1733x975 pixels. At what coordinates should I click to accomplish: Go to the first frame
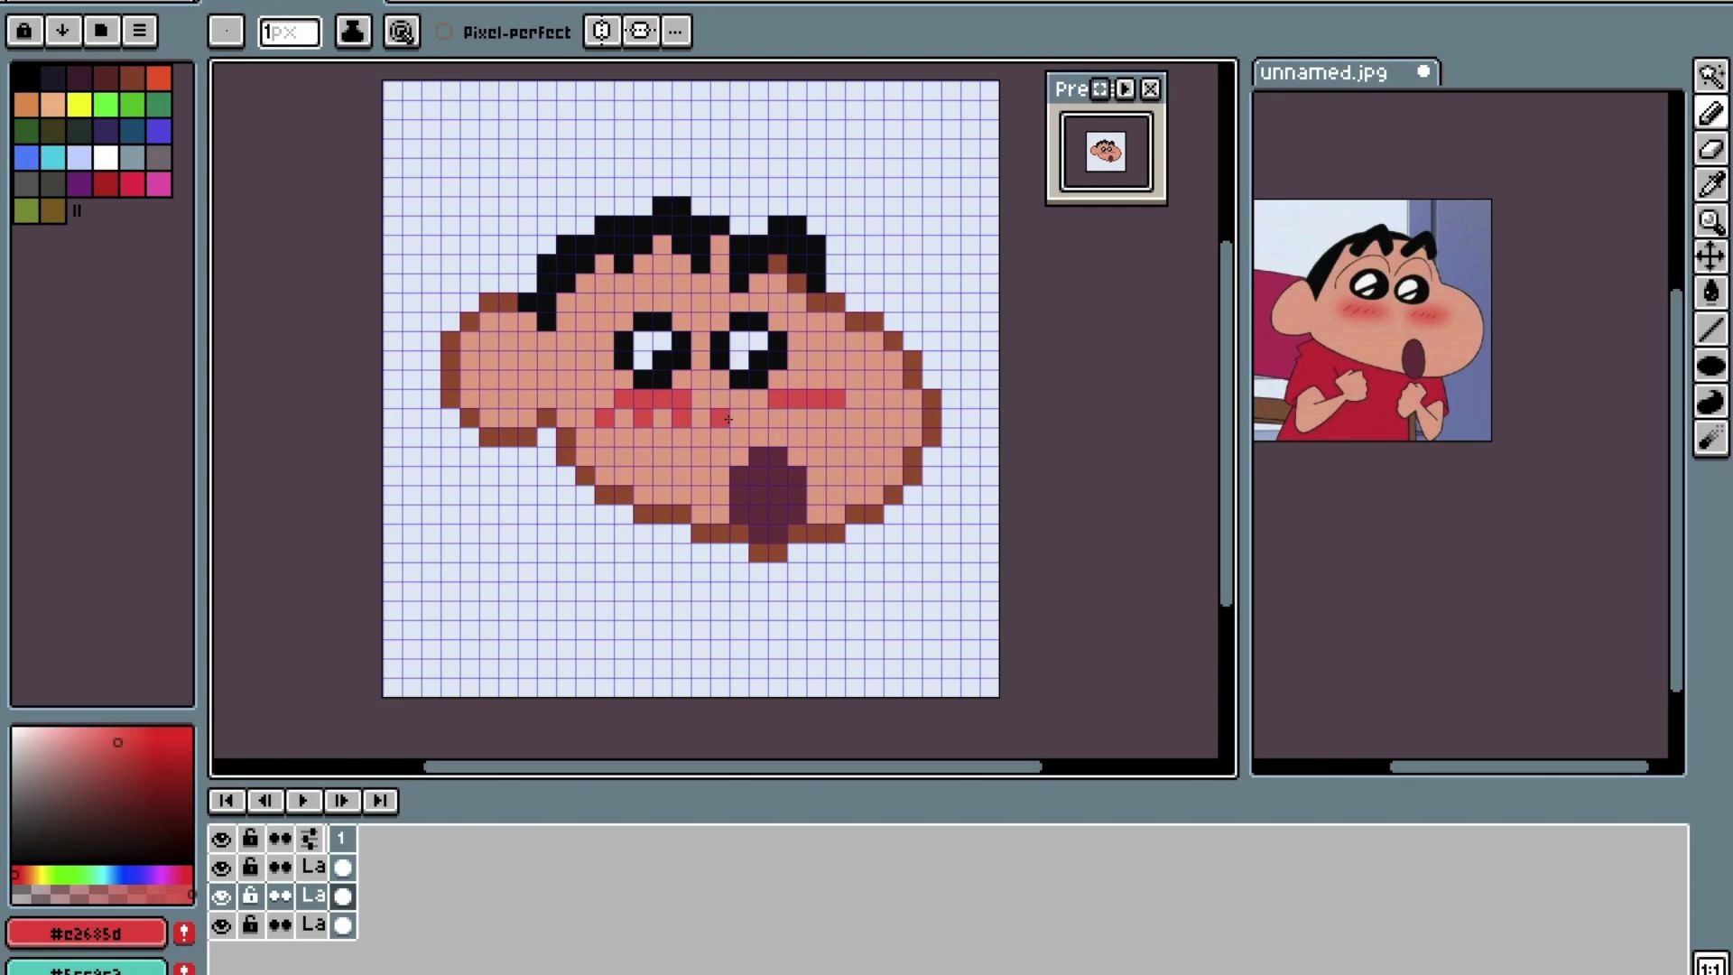click(x=227, y=801)
